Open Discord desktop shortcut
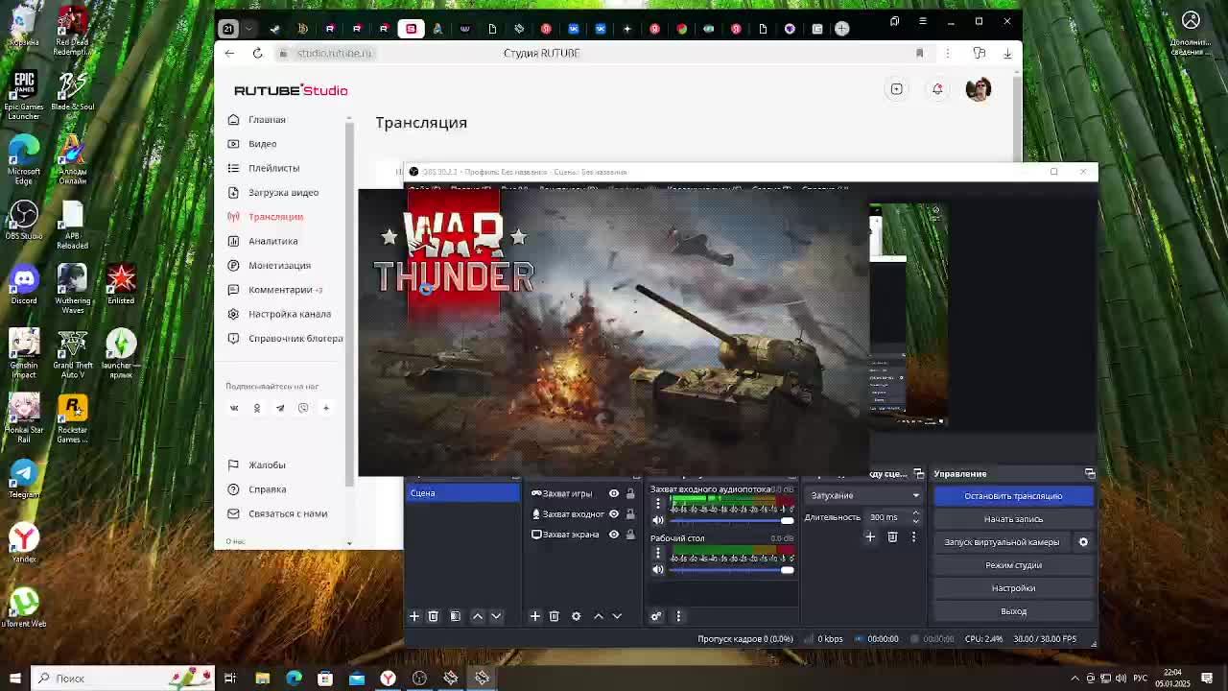Viewport: 1228px width, 691px height. [x=24, y=285]
